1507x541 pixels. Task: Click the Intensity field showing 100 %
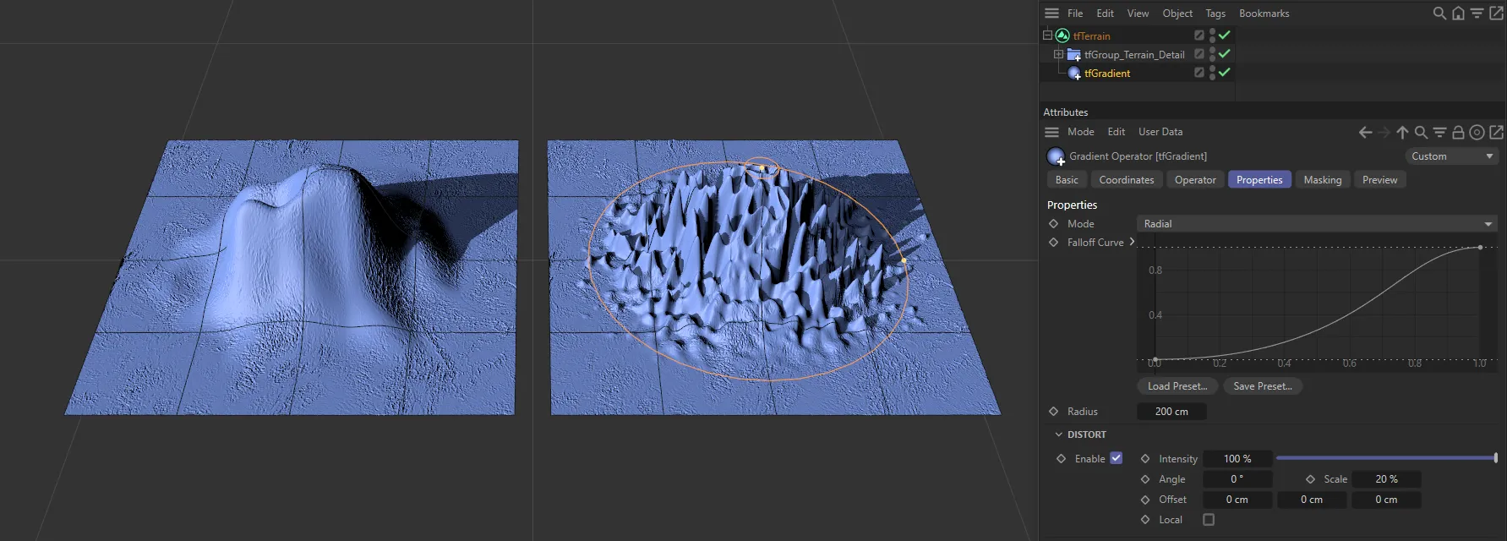[1237, 459]
